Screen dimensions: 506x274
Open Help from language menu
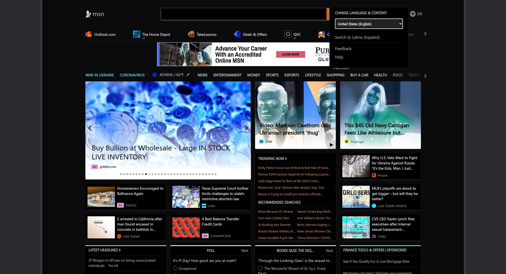point(339,57)
